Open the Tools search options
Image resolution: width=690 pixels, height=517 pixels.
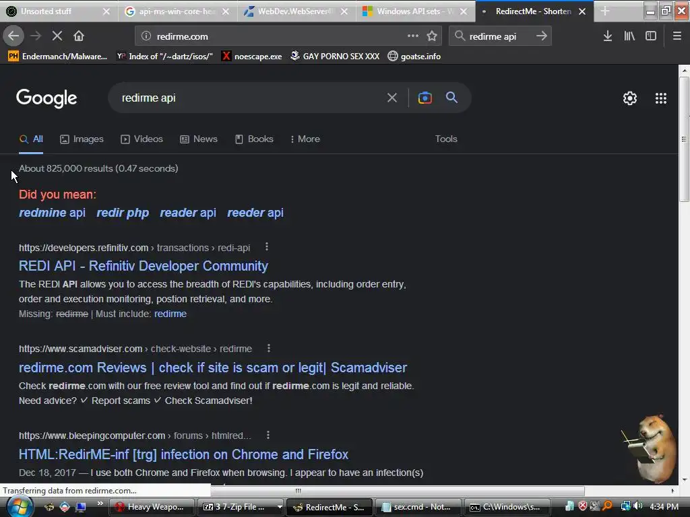pos(446,139)
